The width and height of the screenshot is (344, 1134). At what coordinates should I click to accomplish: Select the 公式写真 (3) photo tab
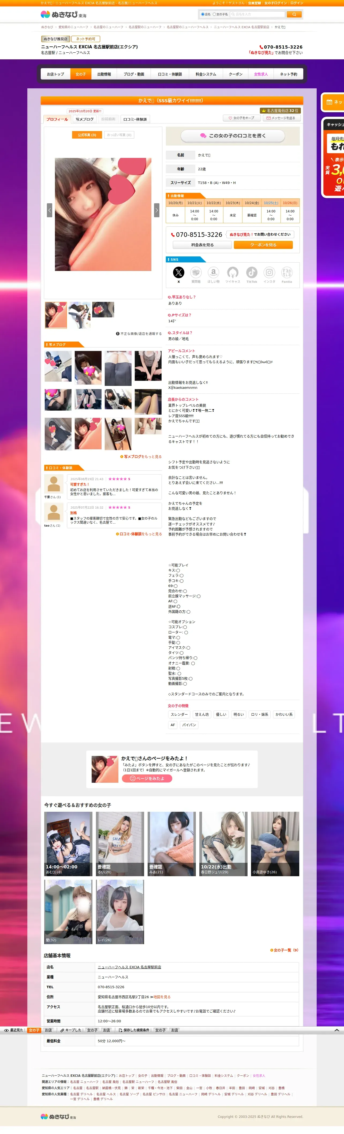coord(87,135)
